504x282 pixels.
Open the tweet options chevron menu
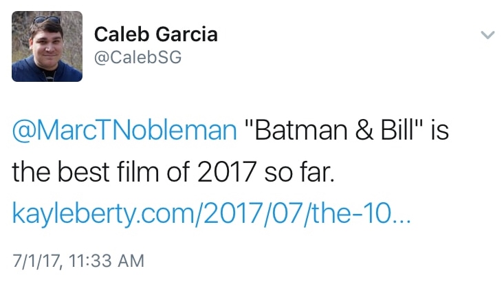click(x=487, y=34)
